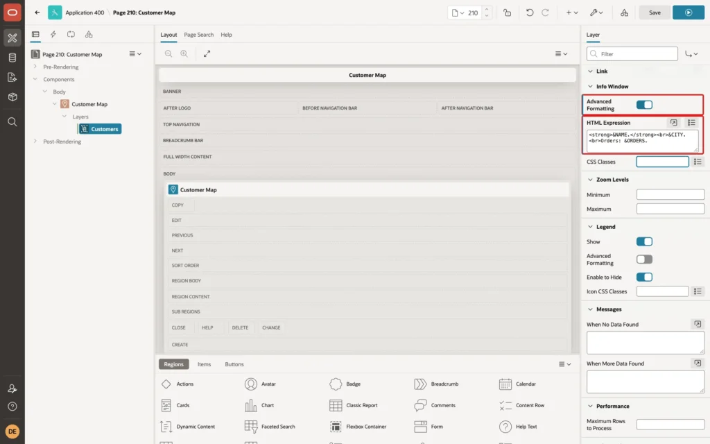Collapse the Zoom Levels section
This screenshot has width=710, height=444.
click(x=590, y=180)
